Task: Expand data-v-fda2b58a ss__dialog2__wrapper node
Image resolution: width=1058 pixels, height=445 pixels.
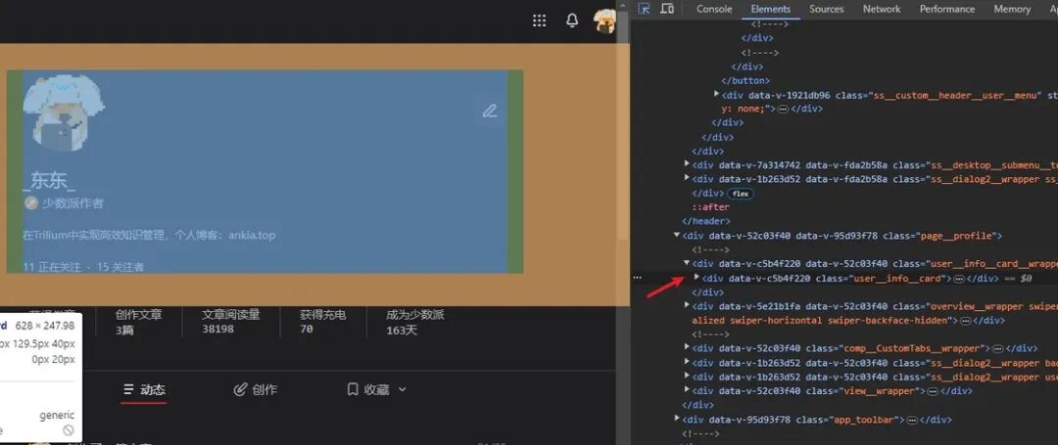Action: pos(687,178)
